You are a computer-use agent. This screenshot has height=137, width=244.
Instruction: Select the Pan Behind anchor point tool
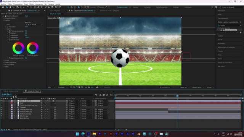pyautogui.click(x=31, y=7)
